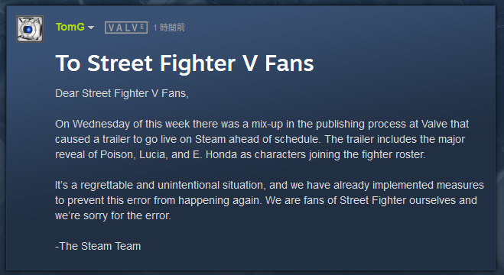Click the 'we're sorry for the error' line
This screenshot has width=504, height=275.
point(113,215)
